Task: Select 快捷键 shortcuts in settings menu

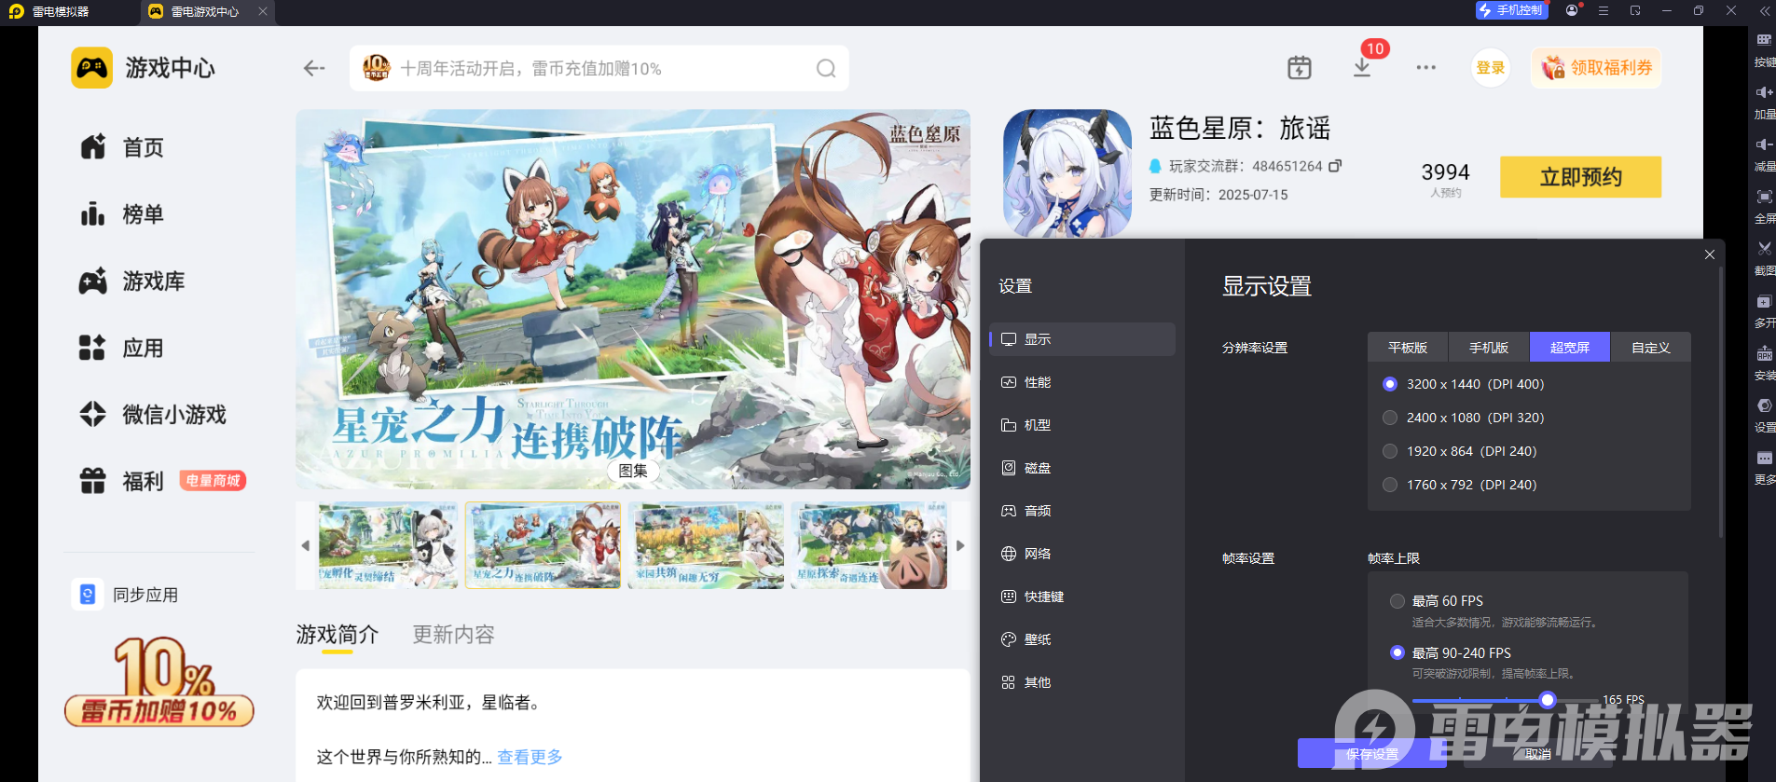Action: click(1083, 597)
